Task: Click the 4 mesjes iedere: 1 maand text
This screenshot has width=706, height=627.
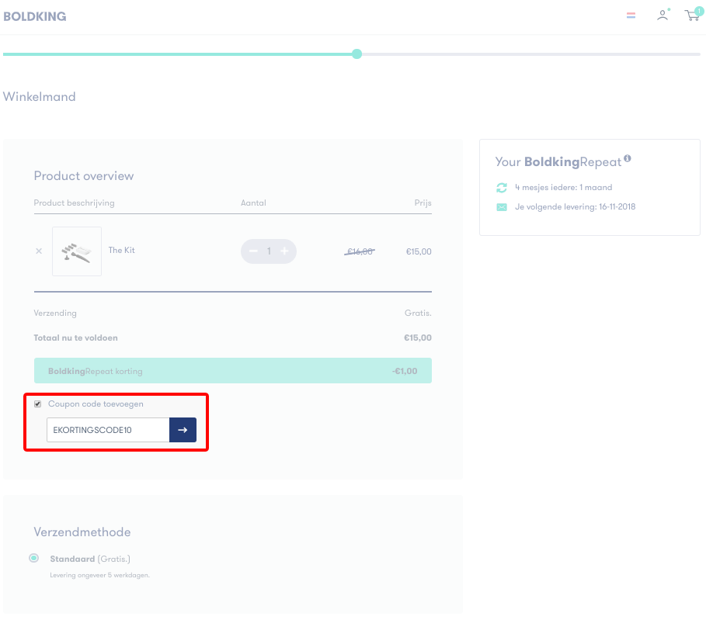Action: 563,188
